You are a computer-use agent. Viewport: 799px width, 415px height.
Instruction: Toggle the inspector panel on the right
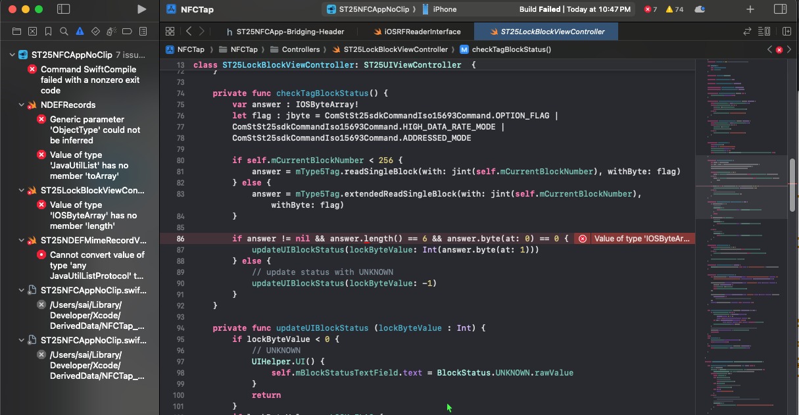point(779,9)
